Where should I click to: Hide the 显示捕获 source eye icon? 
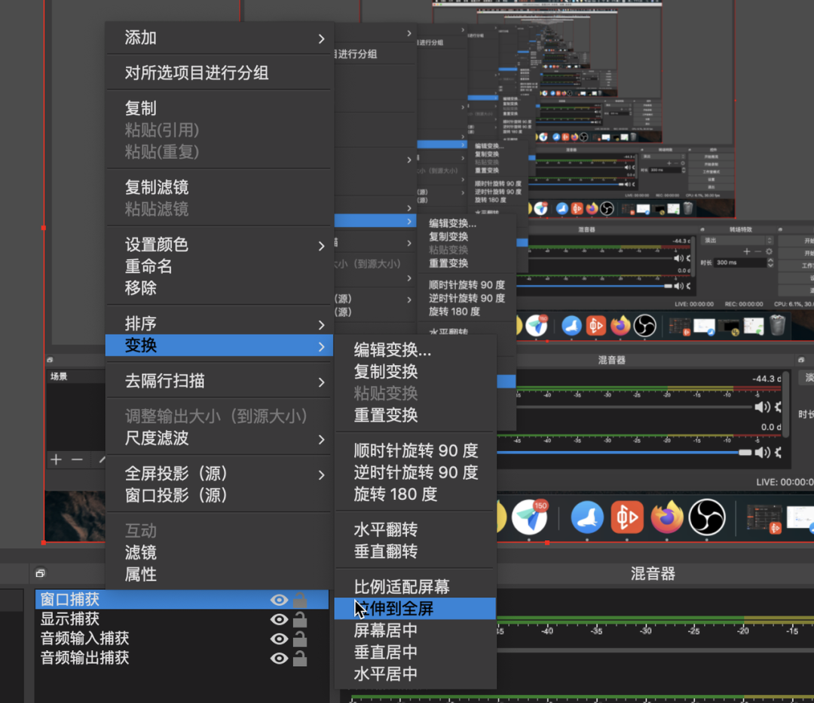tap(279, 620)
